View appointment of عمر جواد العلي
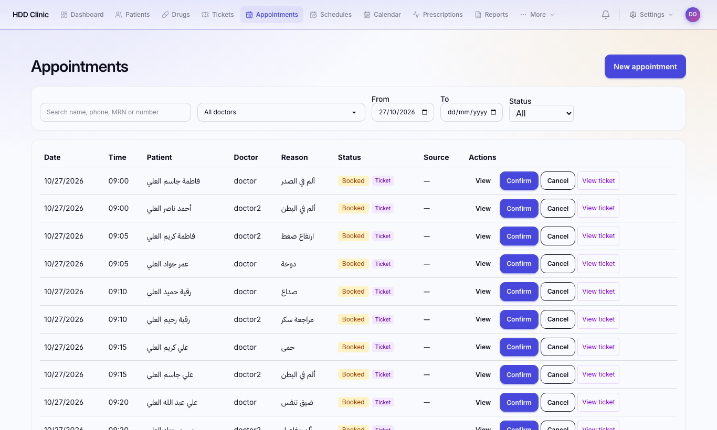The width and height of the screenshot is (717, 430). point(483,264)
